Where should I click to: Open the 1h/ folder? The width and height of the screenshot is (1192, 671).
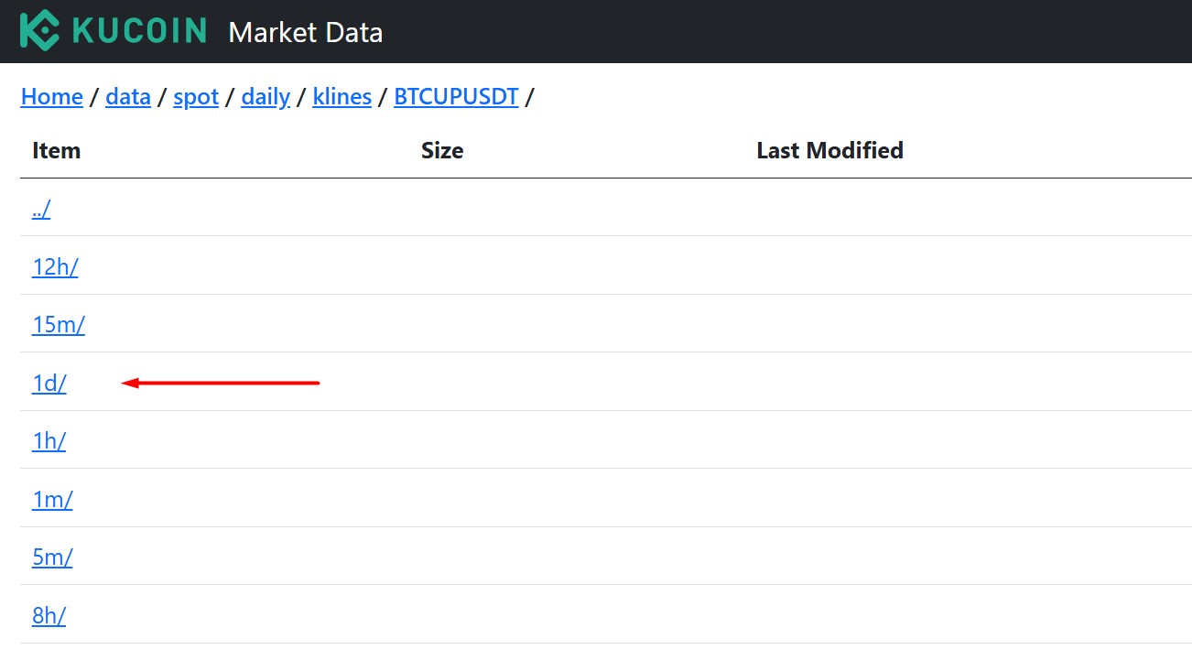49,440
